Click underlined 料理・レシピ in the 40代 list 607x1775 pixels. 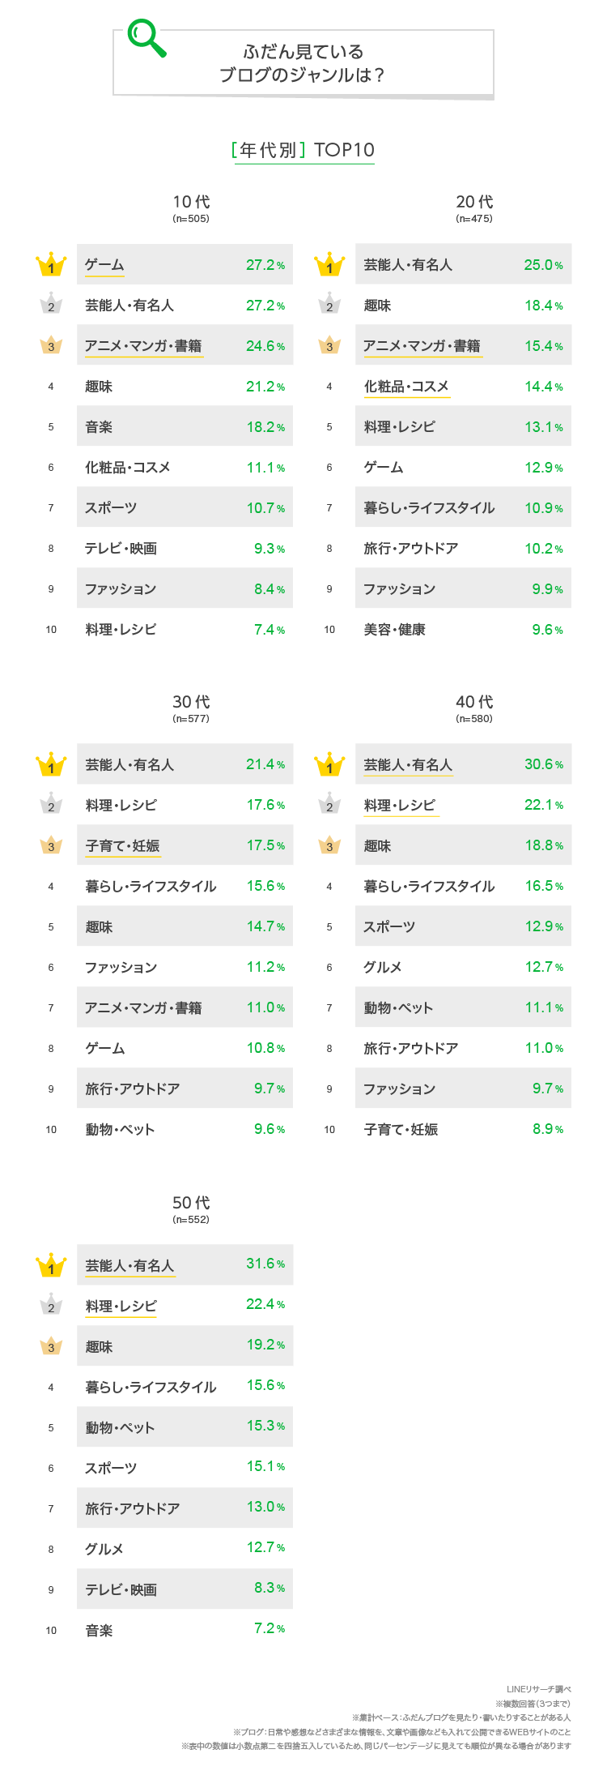401,806
